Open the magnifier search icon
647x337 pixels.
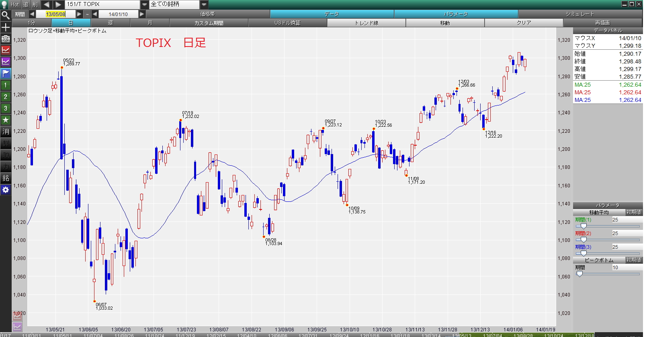(x=6, y=15)
